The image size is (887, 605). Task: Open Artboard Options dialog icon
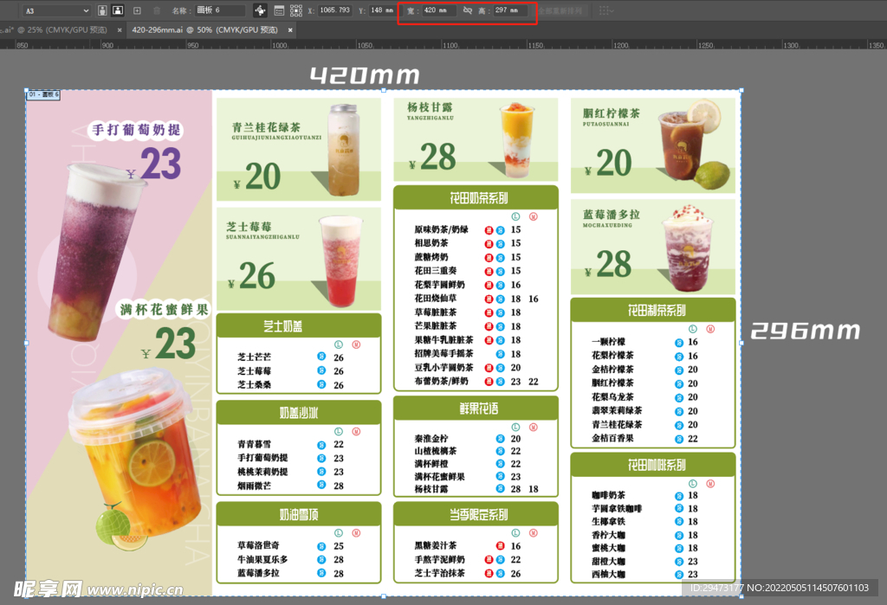281,10
